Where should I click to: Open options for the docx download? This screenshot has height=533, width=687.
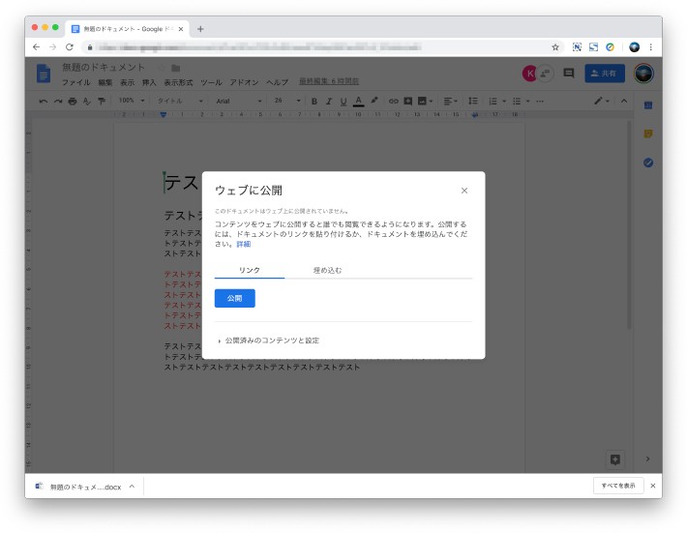click(x=132, y=487)
